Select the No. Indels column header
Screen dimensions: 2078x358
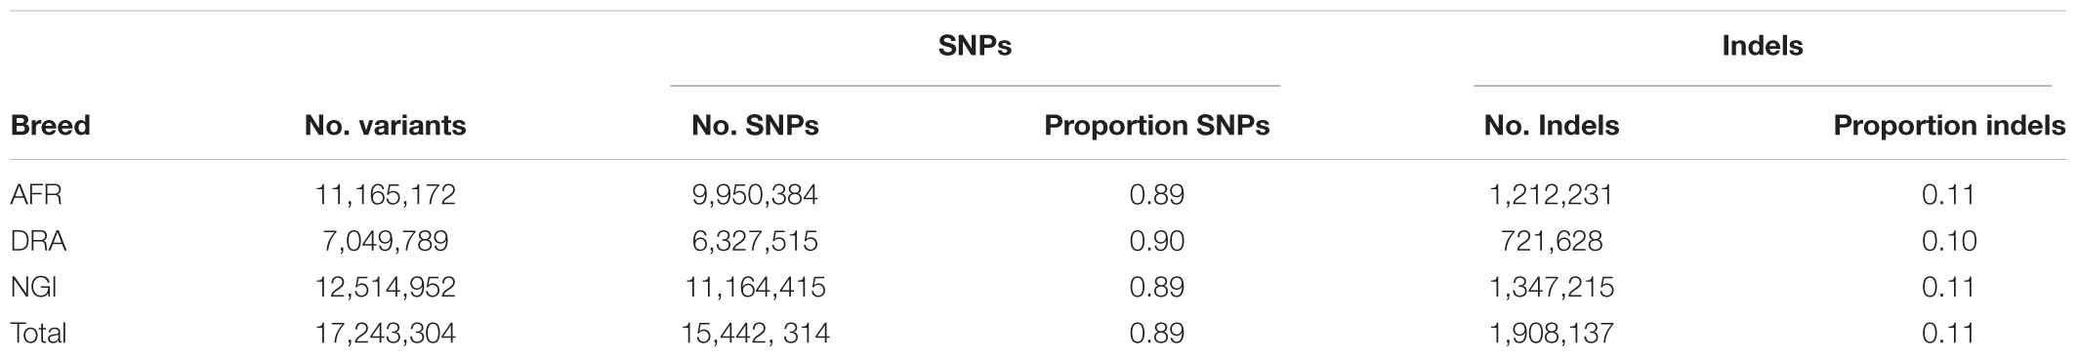[x=1552, y=126]
